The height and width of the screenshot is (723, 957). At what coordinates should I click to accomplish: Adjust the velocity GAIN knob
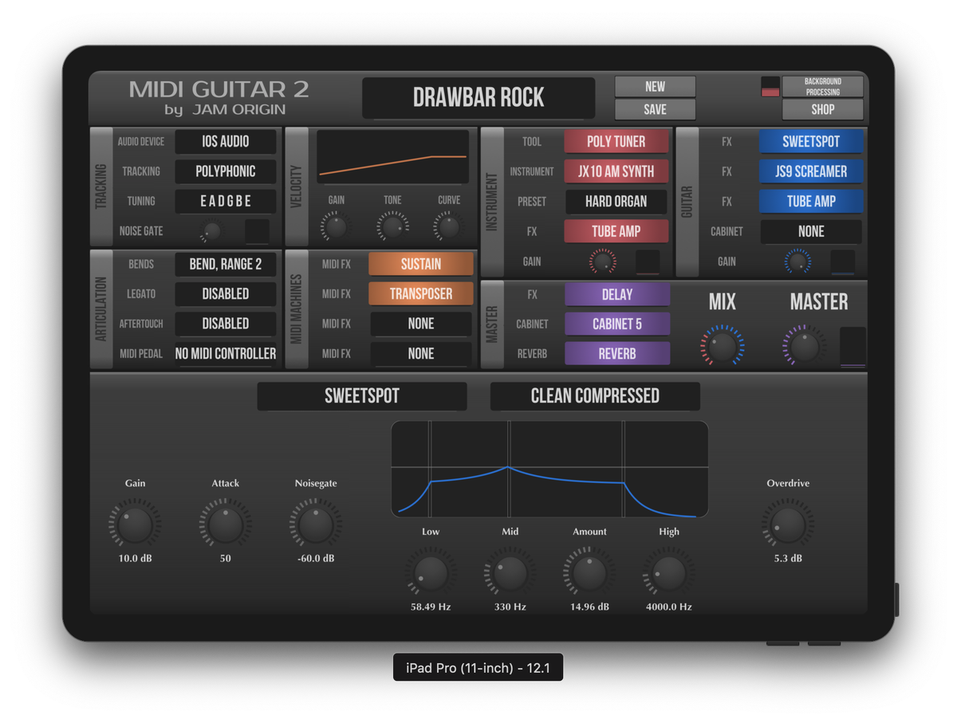point(337,227)
